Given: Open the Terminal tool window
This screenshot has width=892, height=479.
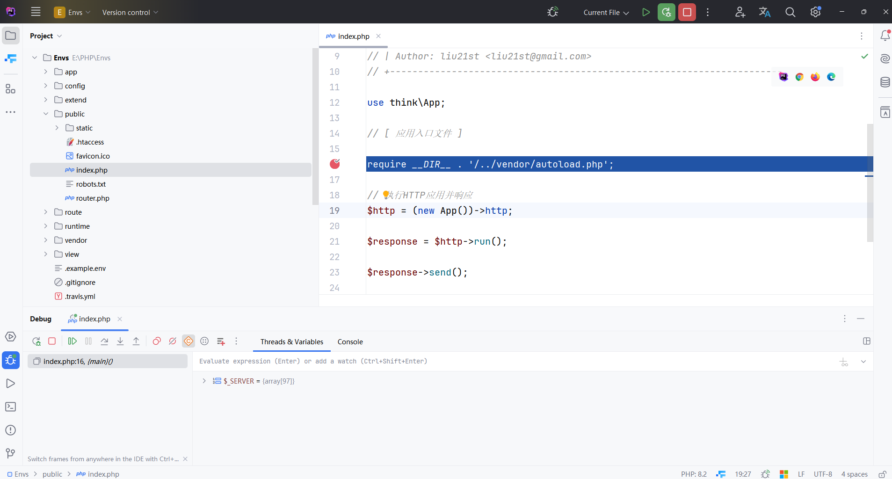Looking at the screenshot, I should click(x=10, y=407).
